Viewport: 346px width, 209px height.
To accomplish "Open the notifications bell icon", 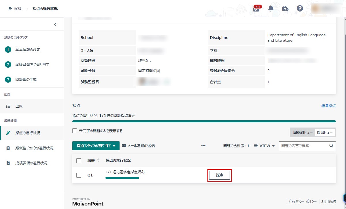I will (271, 9).
